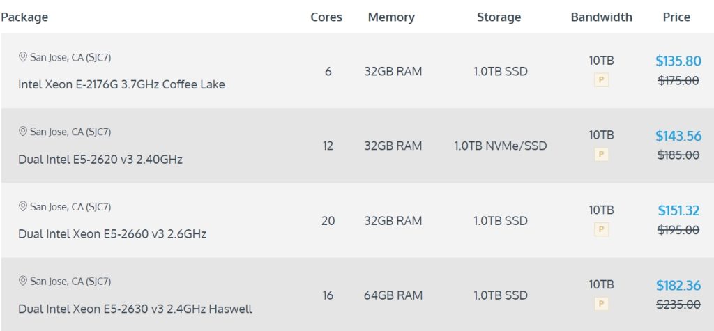Click location pin icon beside Xeon E-2176G row

[x=23, y=57]
